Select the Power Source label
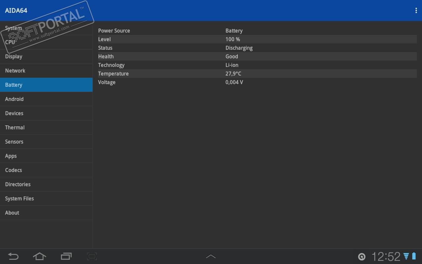Image resolution: width=422 pixels, height=264 pixels. point(114,31)
